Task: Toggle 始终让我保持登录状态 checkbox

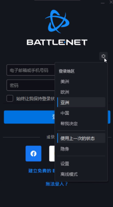Action: coord(10,98)
